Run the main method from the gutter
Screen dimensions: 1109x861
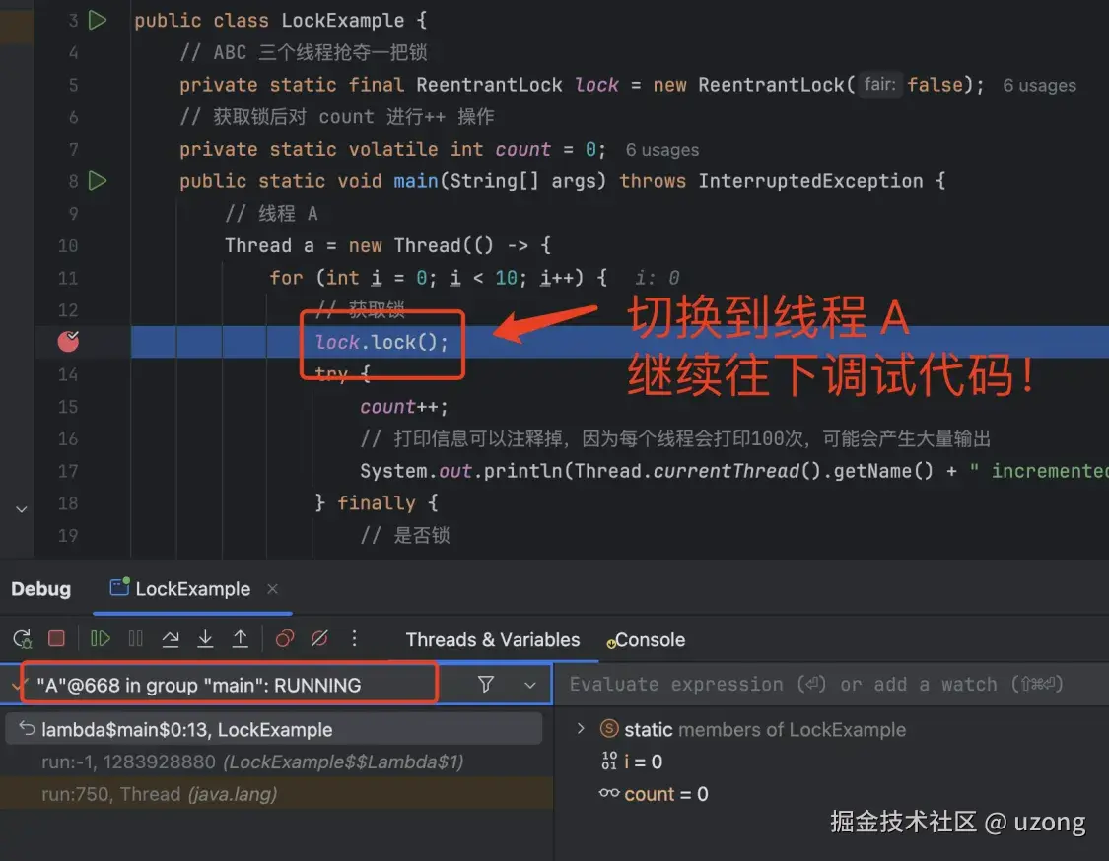coord(98,181)
